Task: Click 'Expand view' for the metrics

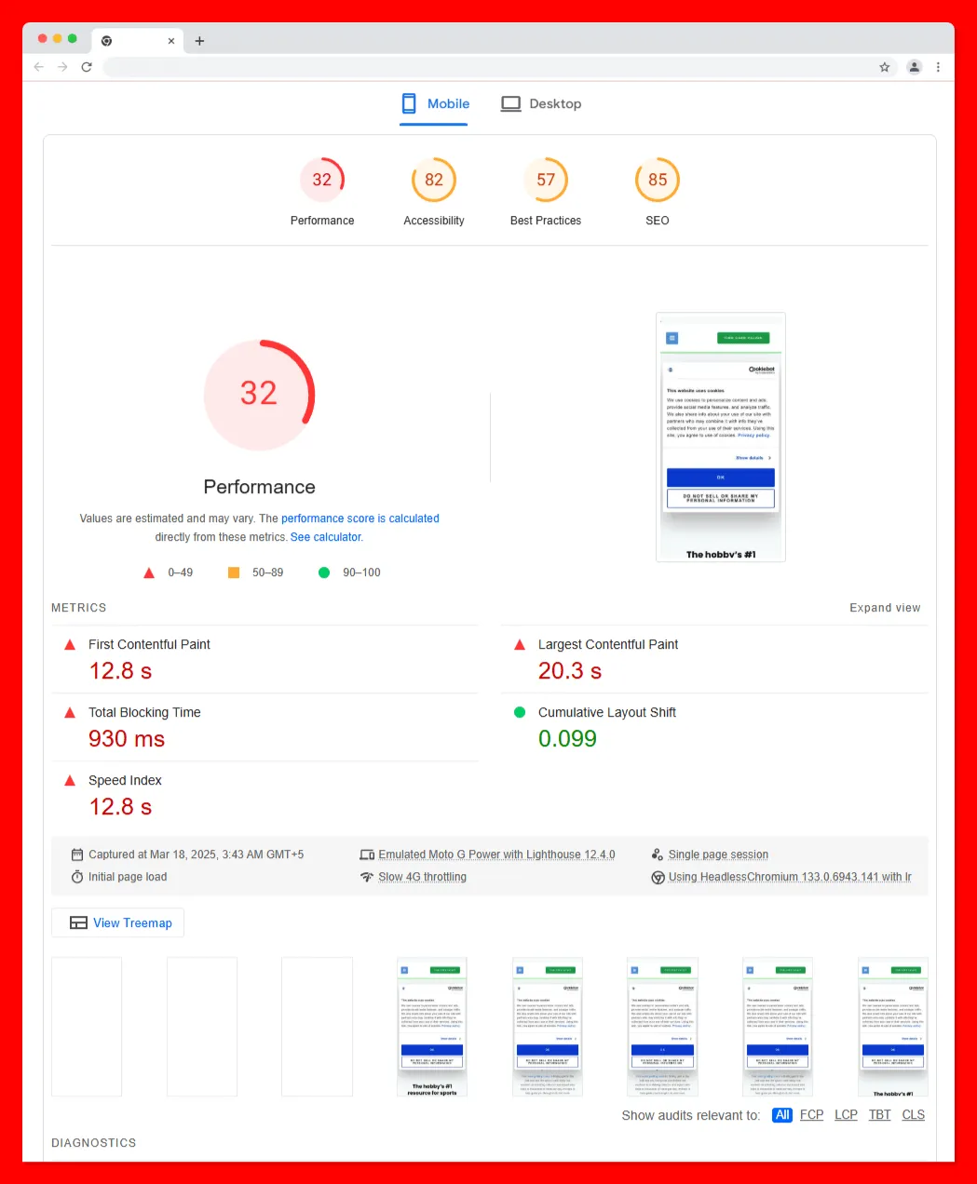Action: 885,608
